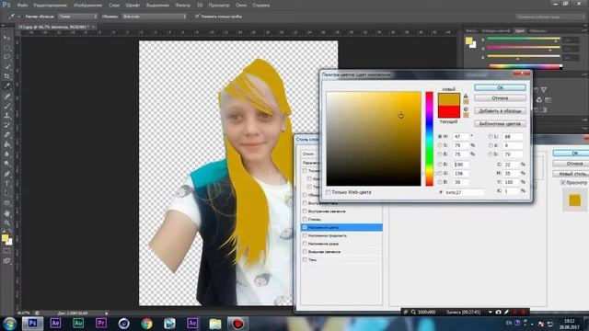Select the Path Selection tool
This screenshot has height=331, width=589.
point(6,194)
